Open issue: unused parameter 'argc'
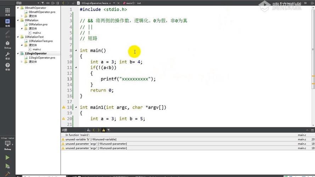Viewport: 315px width, 177px height. point(188,144)
